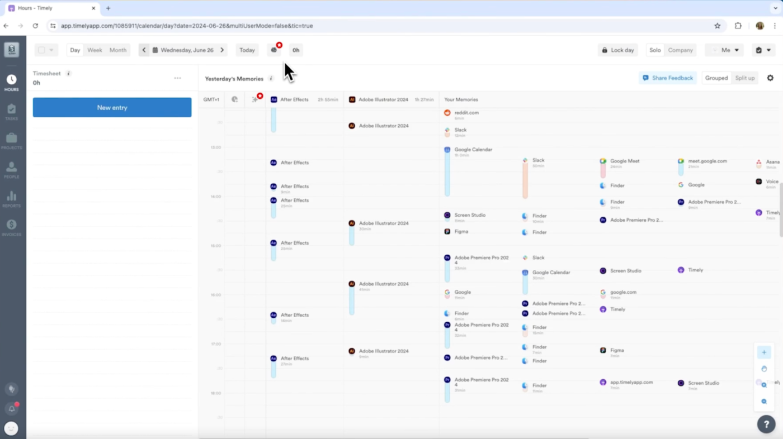The image size is (783, 439).
Task: Open the Chrome extensions puzzle icon
Action: [738, 26]
